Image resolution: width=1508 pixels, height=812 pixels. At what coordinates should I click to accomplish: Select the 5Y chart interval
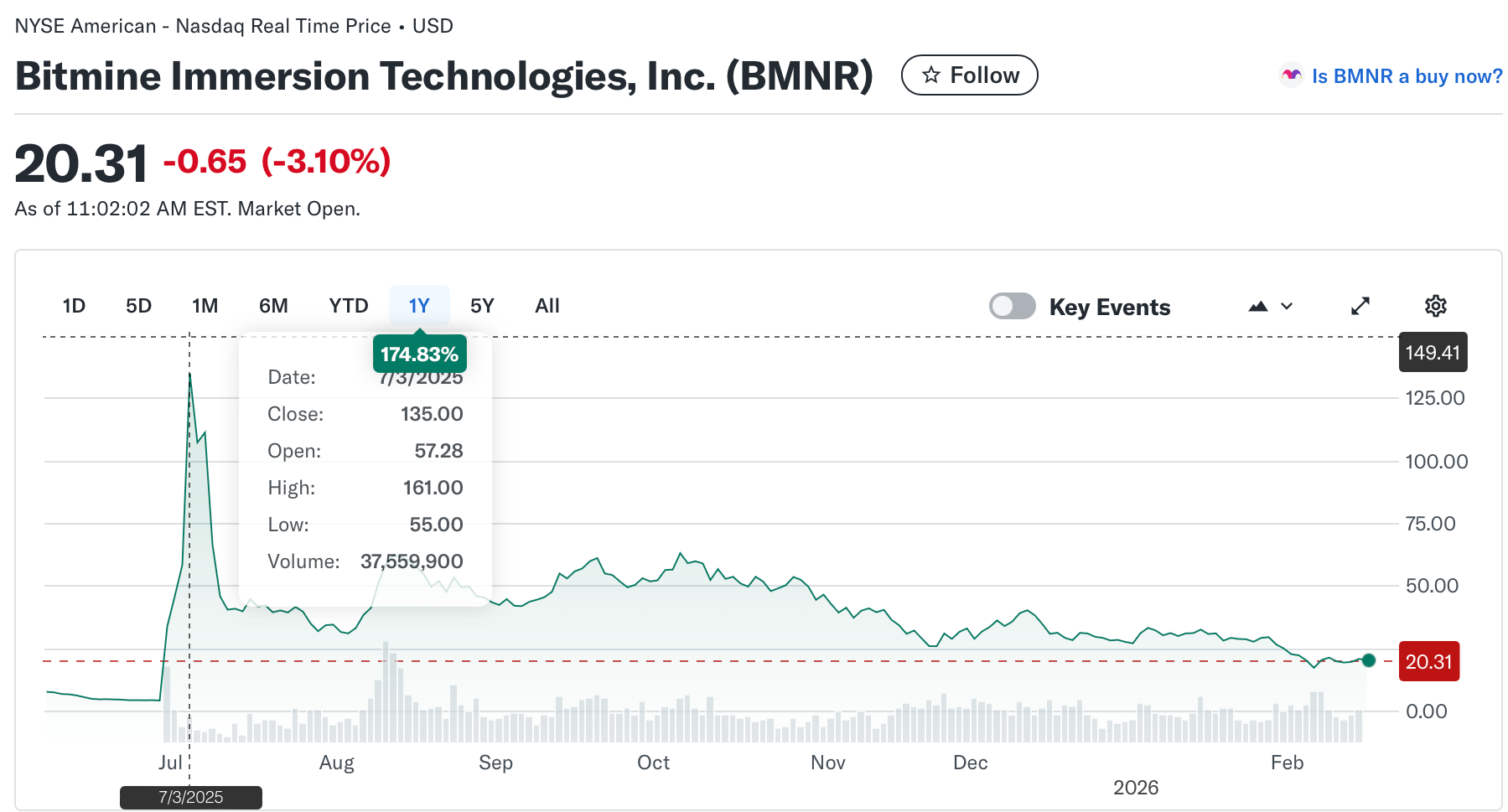coord(482,306)
